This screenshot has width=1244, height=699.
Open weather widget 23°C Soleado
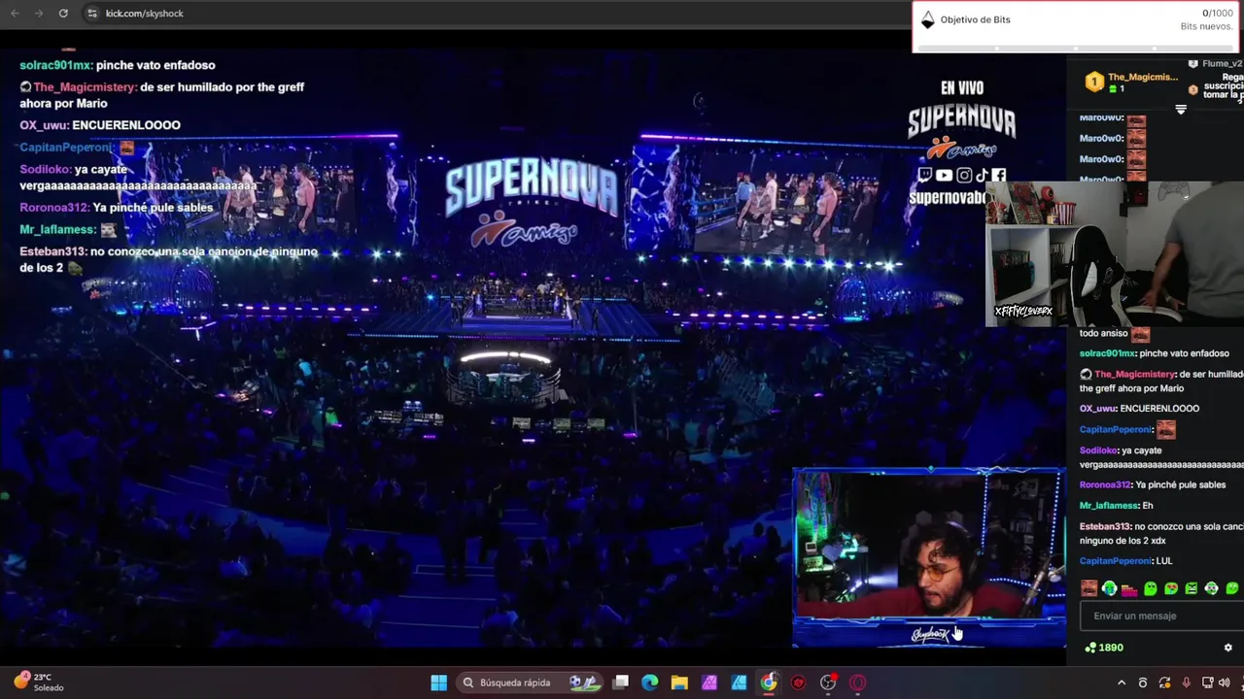pyautogui.click(x=39, y=682)
